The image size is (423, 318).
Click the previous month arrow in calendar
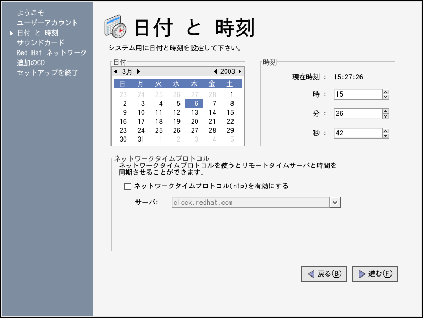pyautogui.click(x=116, y=71)
